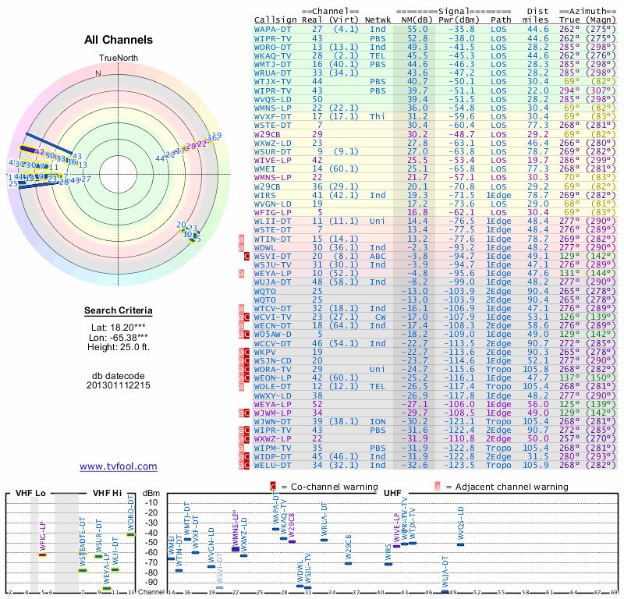Click the WORO-DT callsign in the table
Screen dimensions: 624x599
pyautogui.click(x=272, y=47)
